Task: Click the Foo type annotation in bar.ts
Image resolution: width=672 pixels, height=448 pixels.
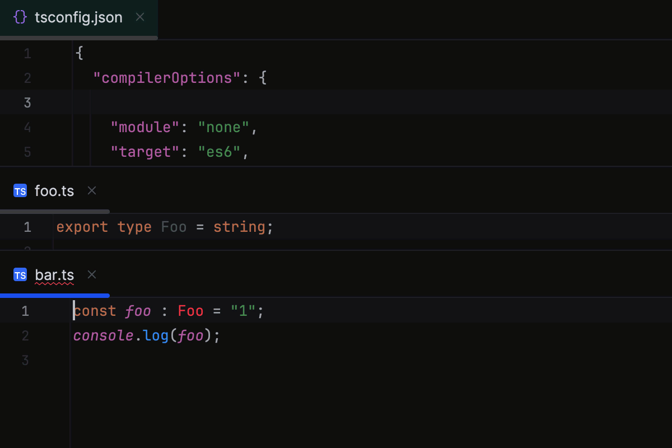Action: tap(190, 310)
